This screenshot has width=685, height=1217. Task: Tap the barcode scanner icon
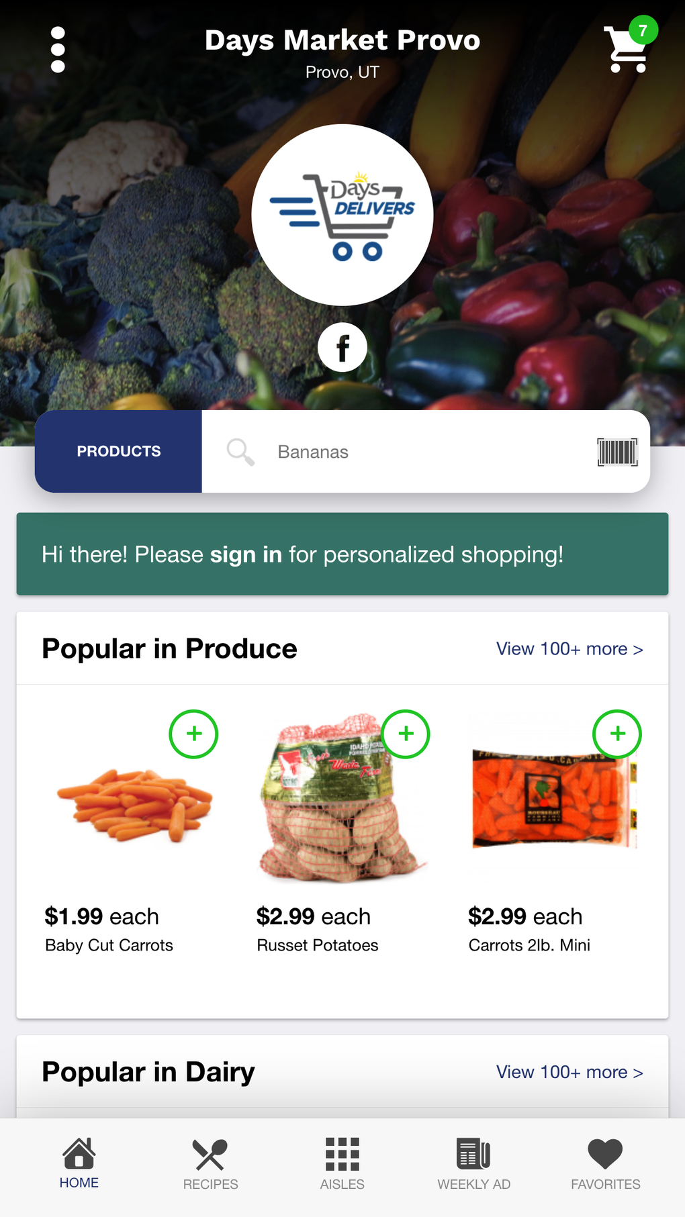[617, 452]
